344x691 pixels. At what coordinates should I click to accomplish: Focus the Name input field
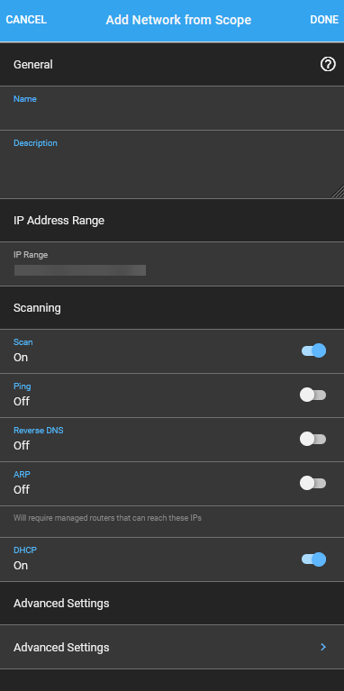172,108
